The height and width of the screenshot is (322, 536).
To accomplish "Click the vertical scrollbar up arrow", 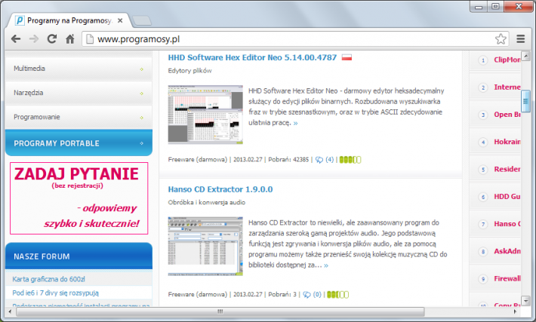I will [525, 56].
